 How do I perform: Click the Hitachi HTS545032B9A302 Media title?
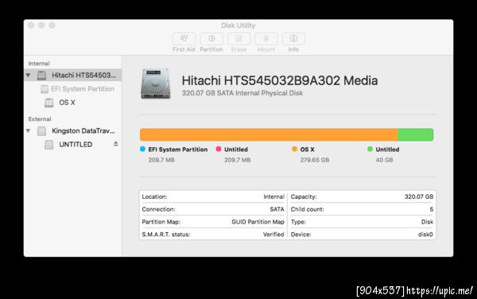280,80
